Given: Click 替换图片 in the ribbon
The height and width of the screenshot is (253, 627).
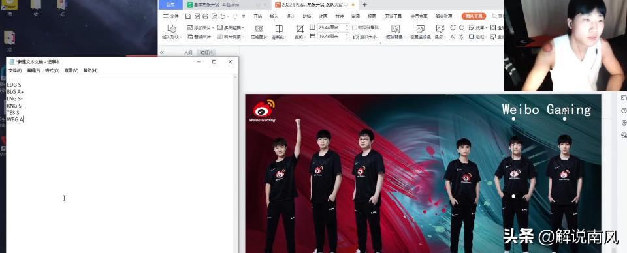Looking at the screenshot, I should 199,37.
